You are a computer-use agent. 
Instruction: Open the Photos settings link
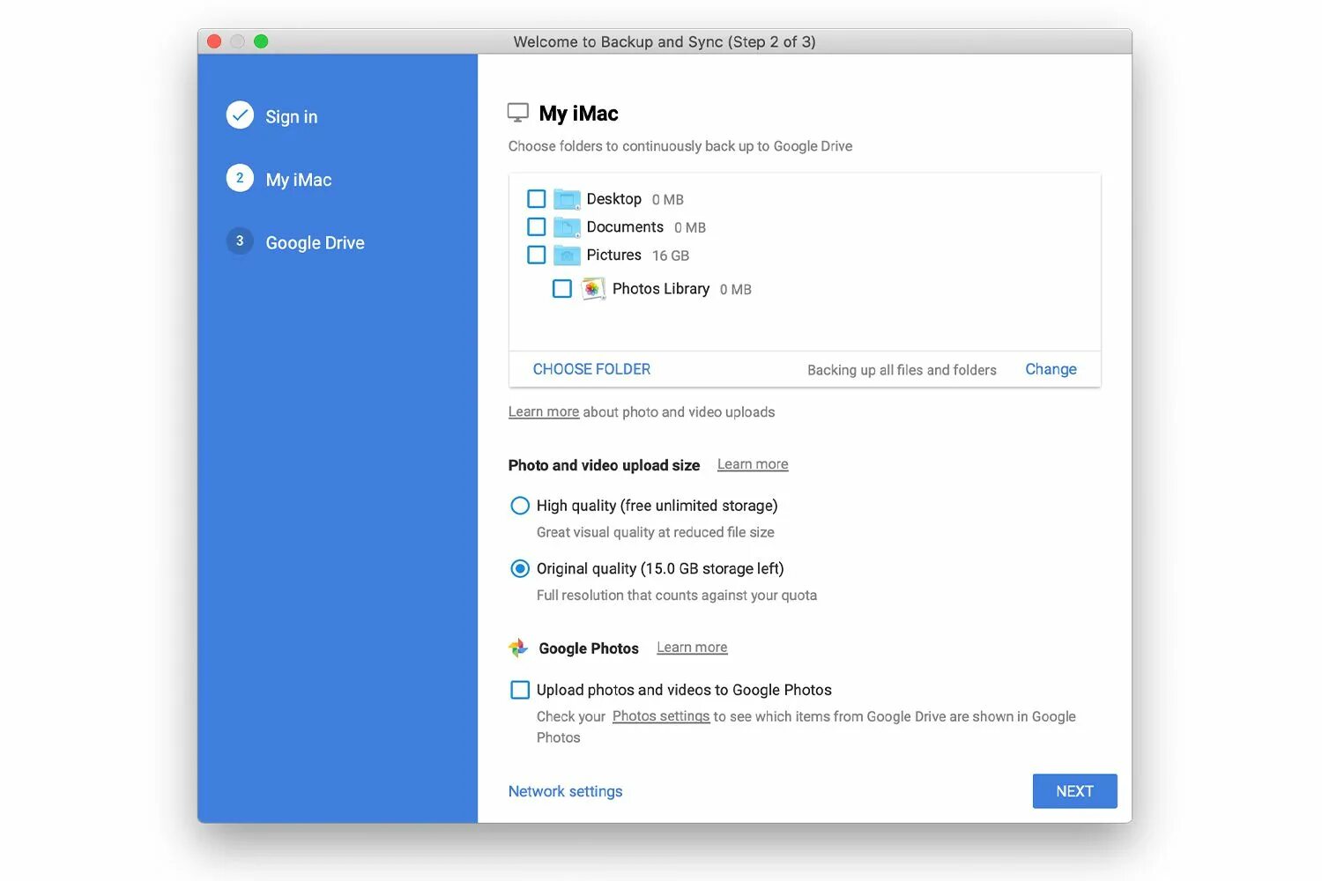[661, 716]
